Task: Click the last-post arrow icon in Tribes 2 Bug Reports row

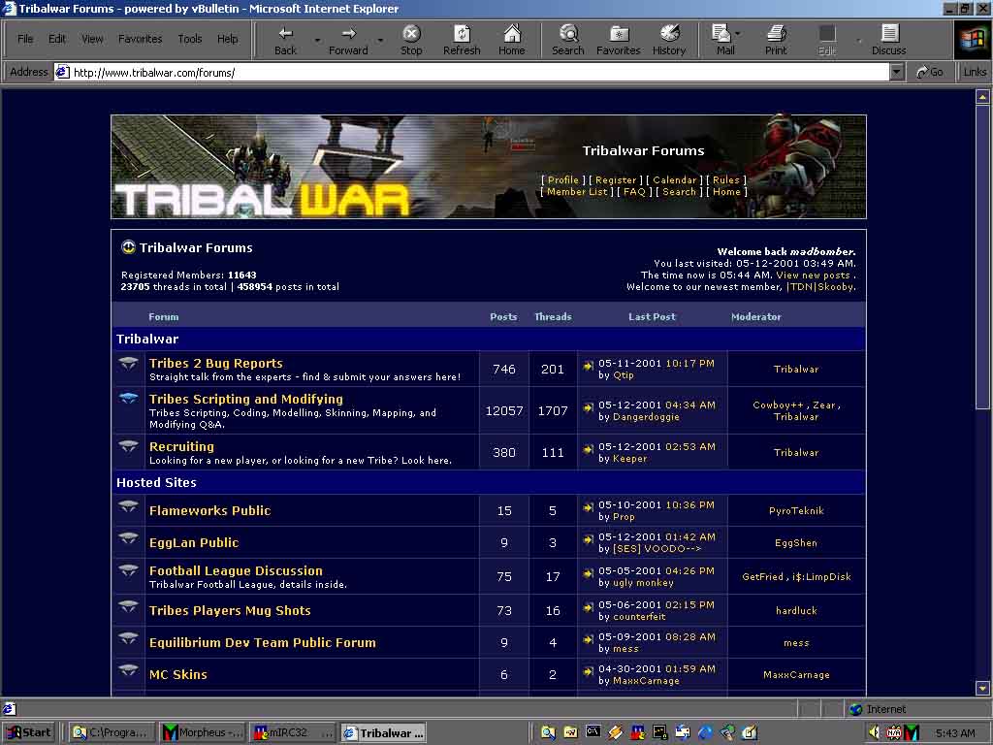Action: [589, 365]
